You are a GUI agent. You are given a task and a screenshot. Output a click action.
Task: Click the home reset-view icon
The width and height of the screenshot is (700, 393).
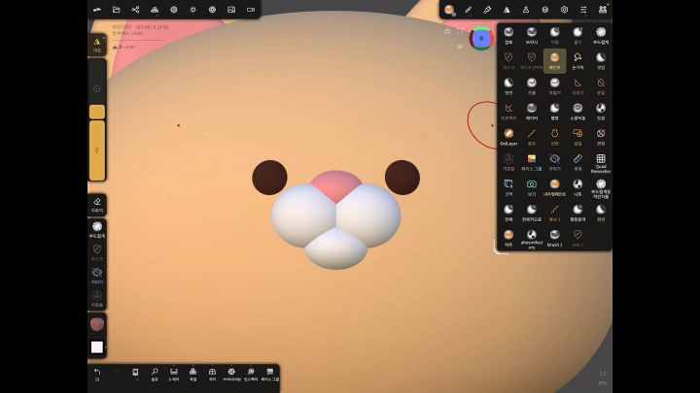pos(460,47)
